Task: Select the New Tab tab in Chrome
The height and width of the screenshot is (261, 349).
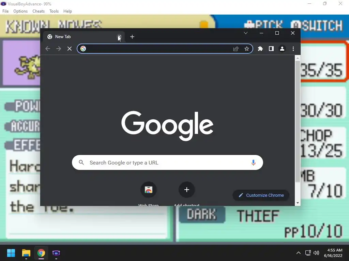Action: pos(84,37)
